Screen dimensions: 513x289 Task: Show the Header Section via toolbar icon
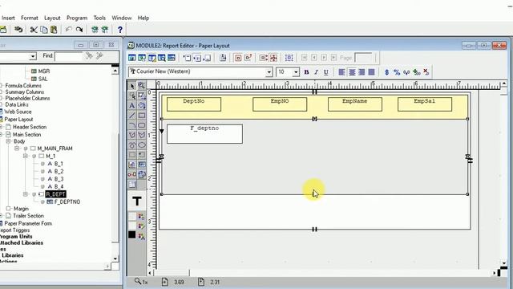click(x=187, y=58)
